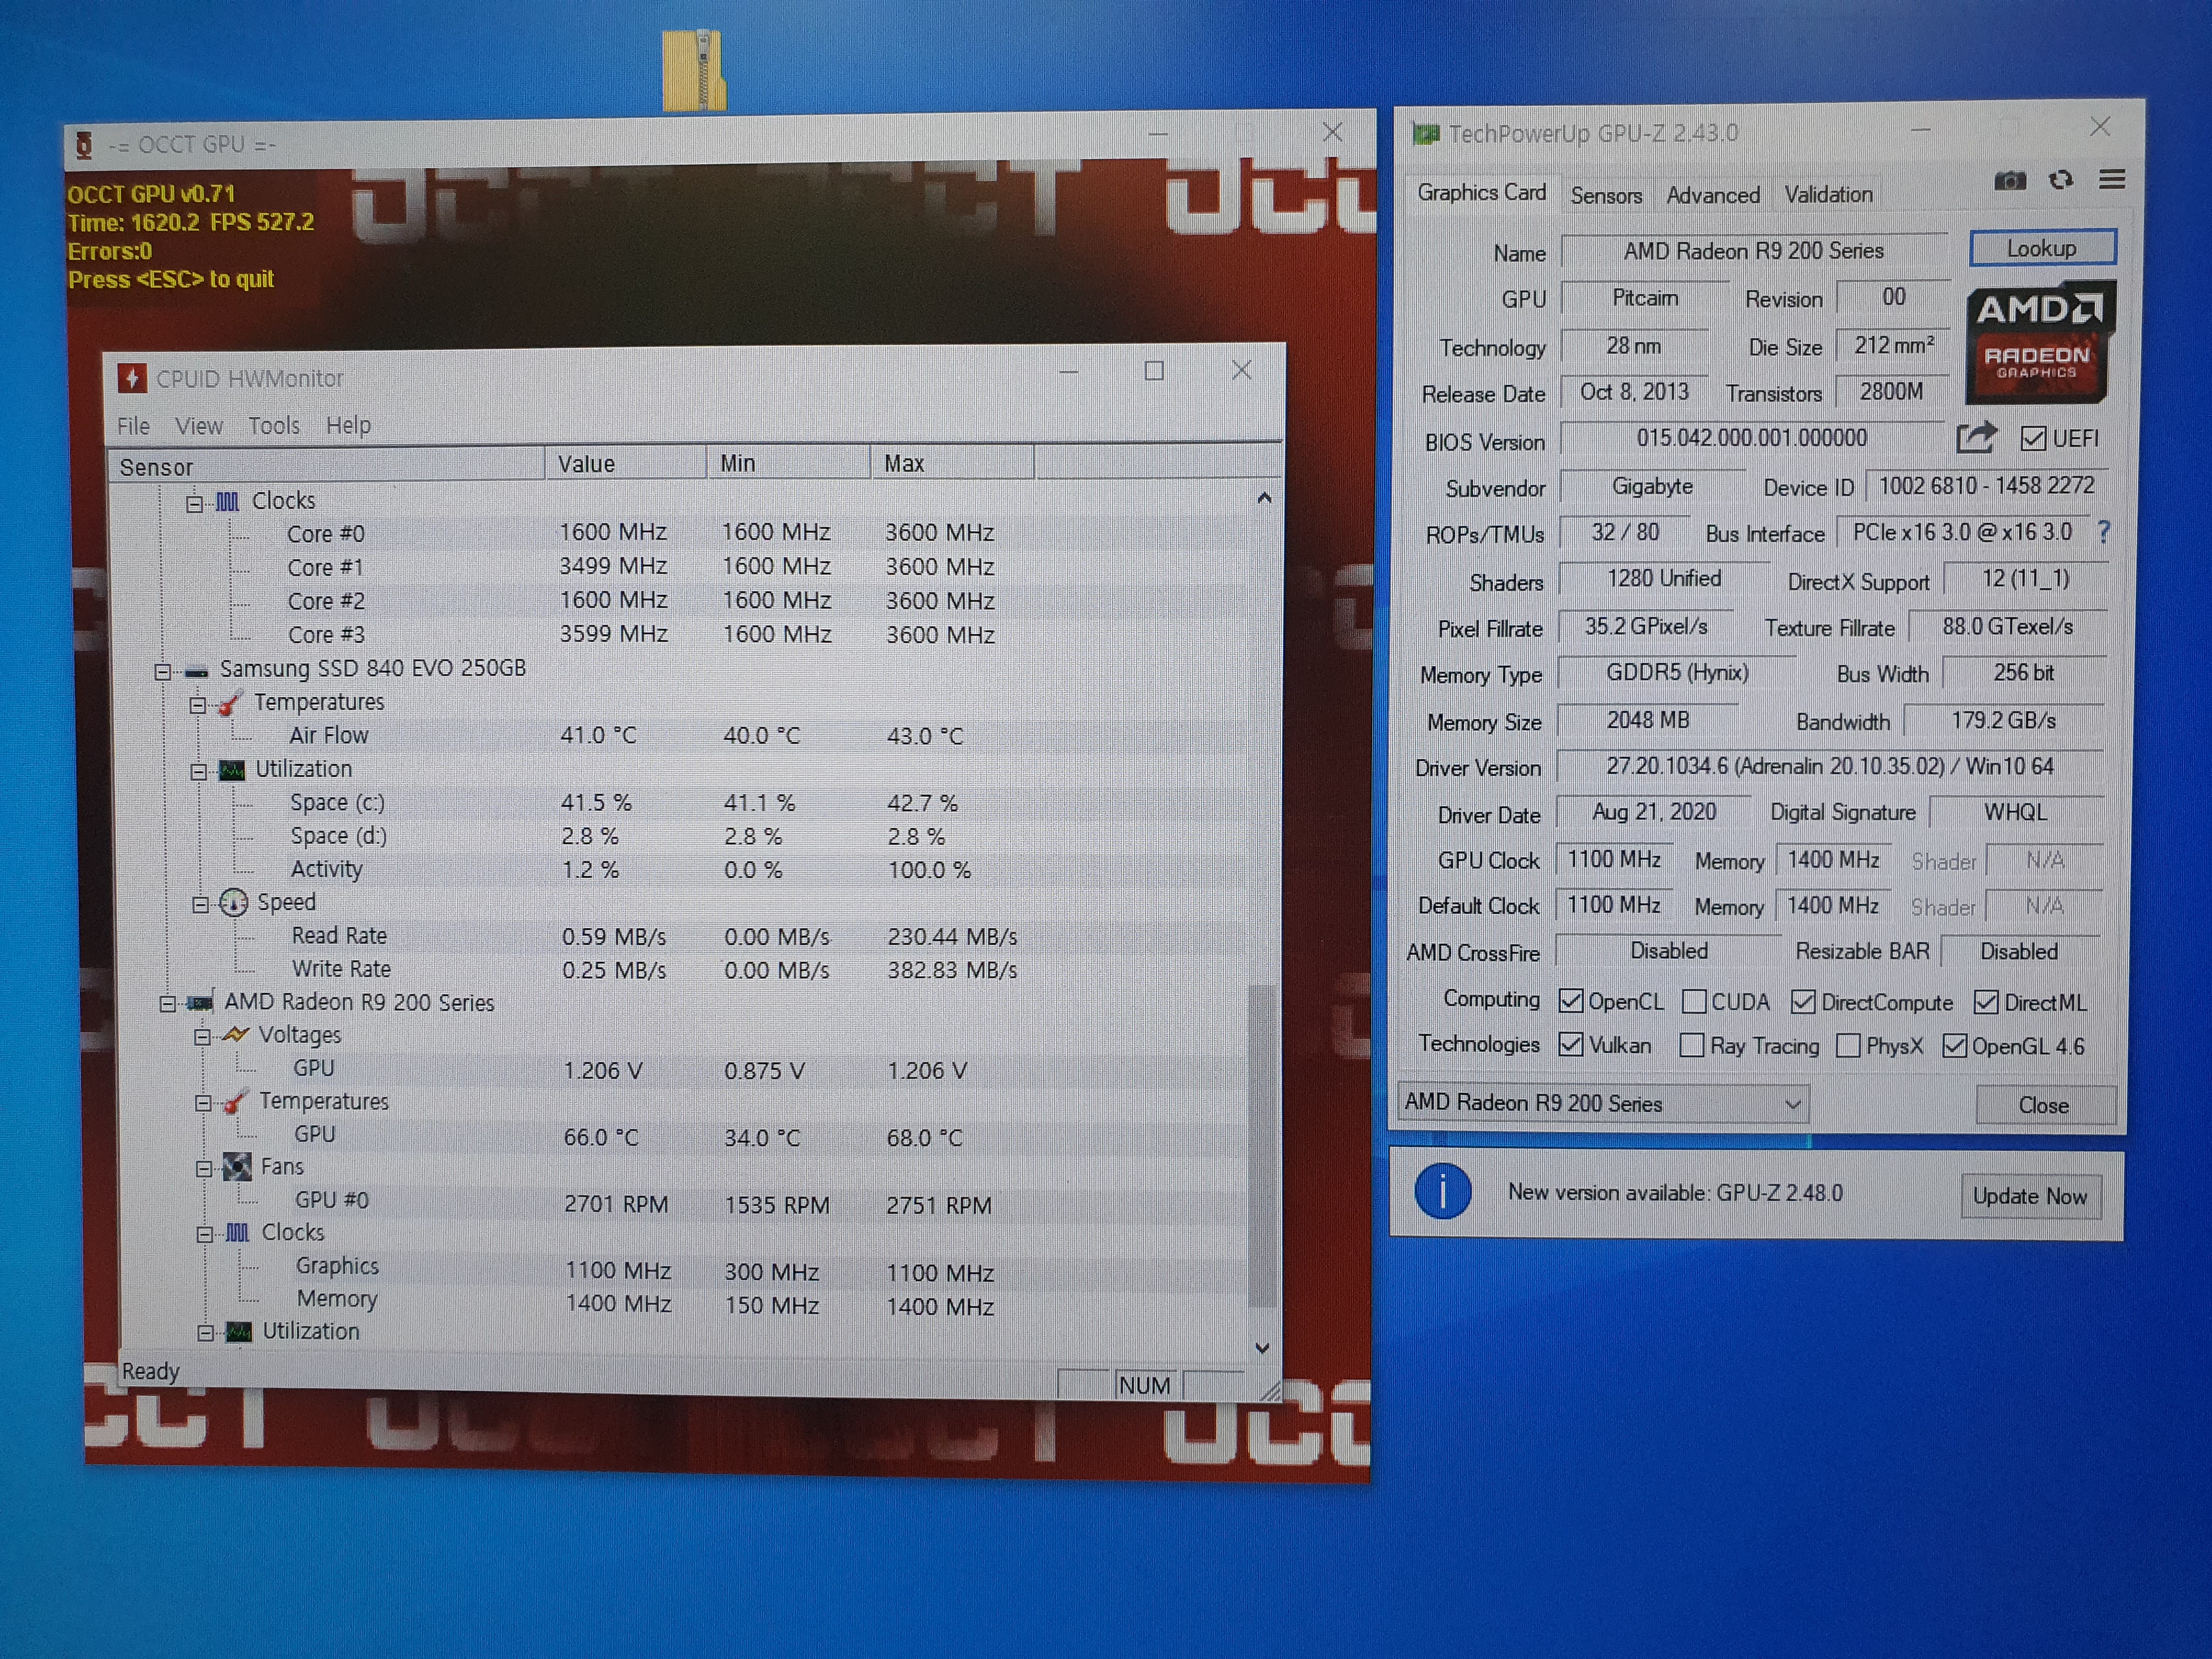Collapse the Samsung SSD 840 EVO node
This screenshot has width=2212, height=1659.
[163, 671]
